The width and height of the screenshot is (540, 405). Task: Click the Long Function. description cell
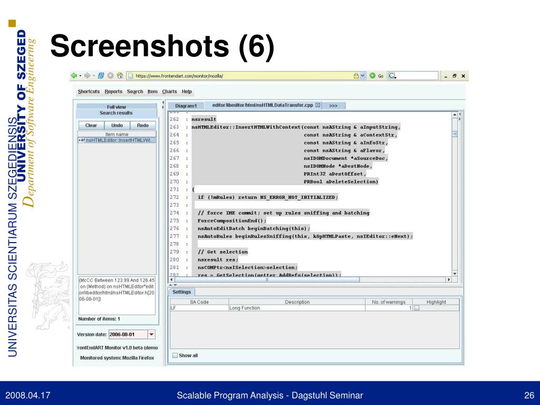click(x=297, y=308)
